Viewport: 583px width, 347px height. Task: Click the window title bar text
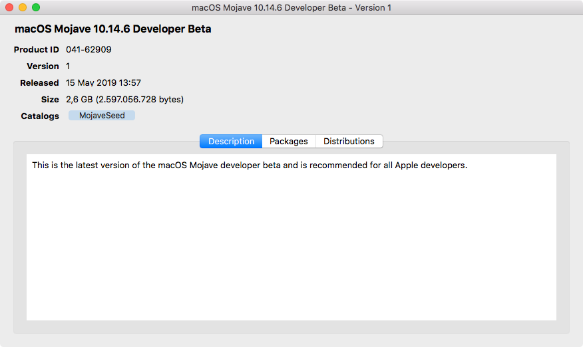click(x=291, y=7)
